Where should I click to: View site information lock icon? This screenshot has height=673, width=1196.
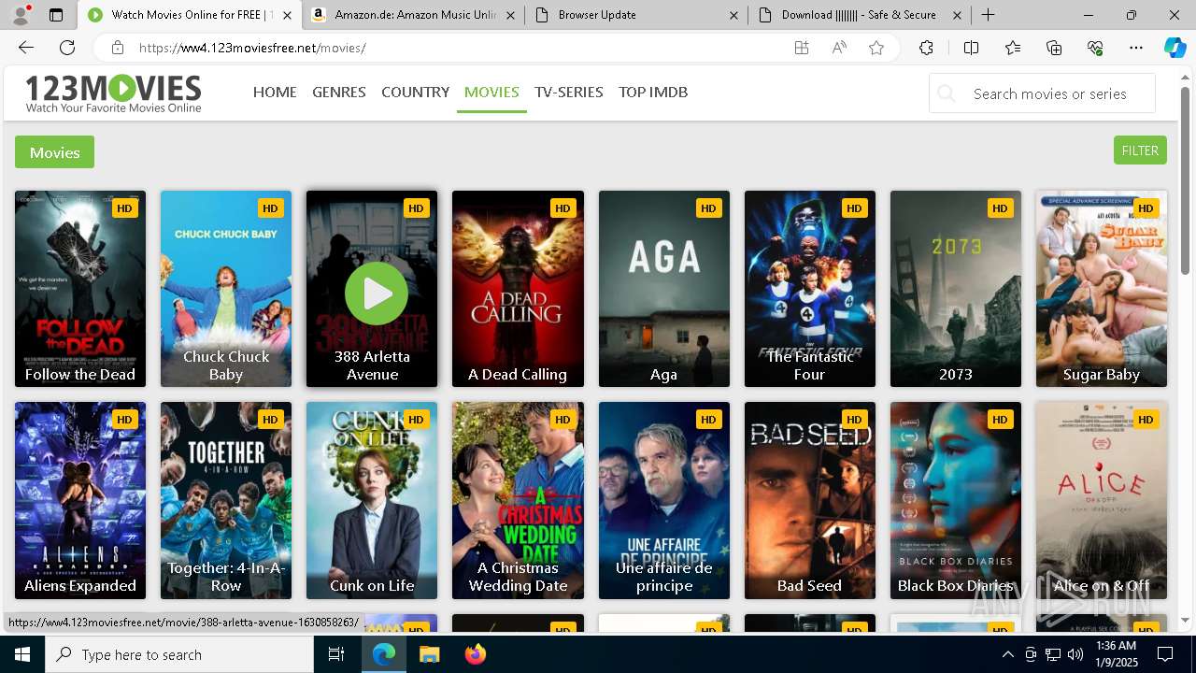tap(117, 48)
